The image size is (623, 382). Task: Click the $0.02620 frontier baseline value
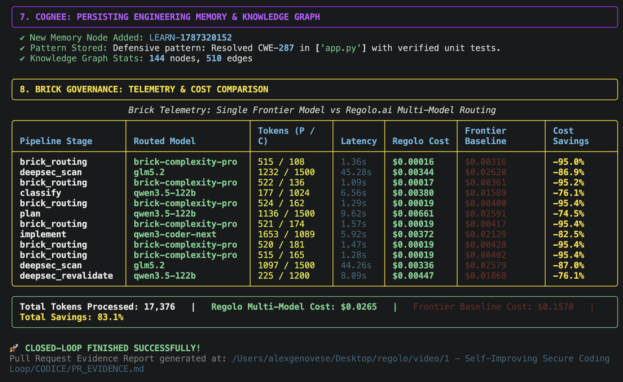coord(486,172)
